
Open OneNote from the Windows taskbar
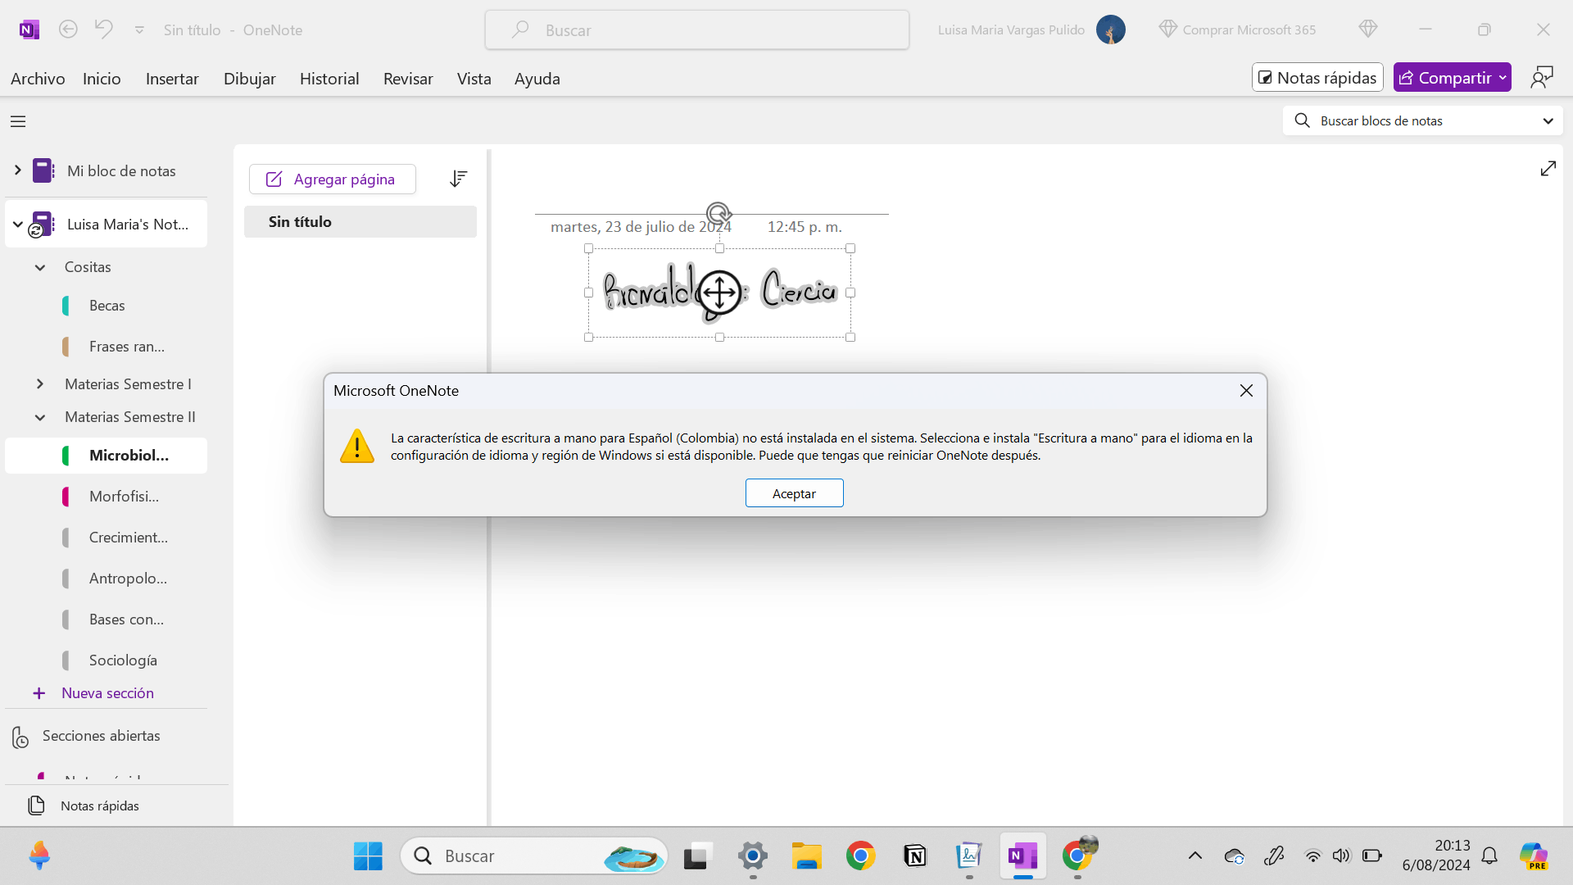coord(1022,856)
